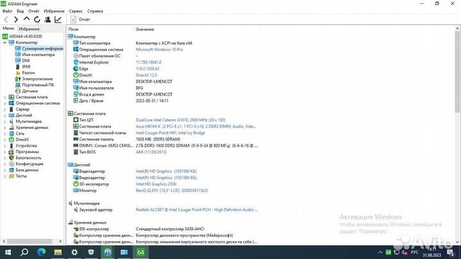This screenshot has height=259, width=461.
Task: Click the Программы icon in tree
Action: click(x=12, y=152)
